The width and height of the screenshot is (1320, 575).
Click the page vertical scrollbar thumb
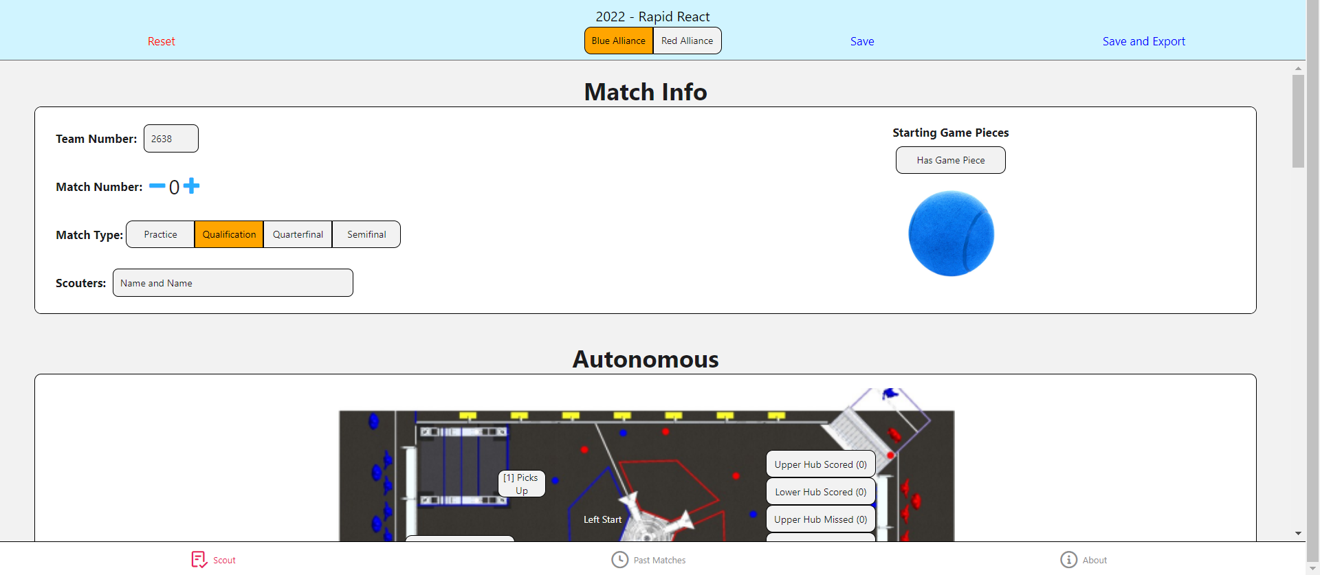coord(1298,121)
